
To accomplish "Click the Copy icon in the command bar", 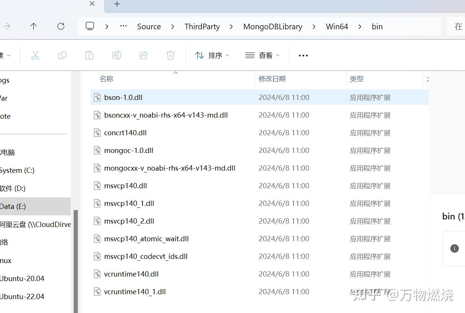I will coord(62,55).
